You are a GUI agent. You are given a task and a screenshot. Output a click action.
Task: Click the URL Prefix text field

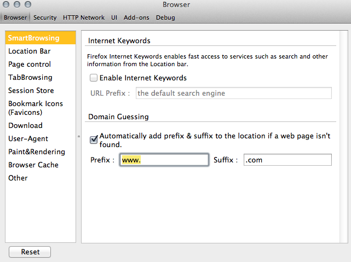click(x=233, y=93)
